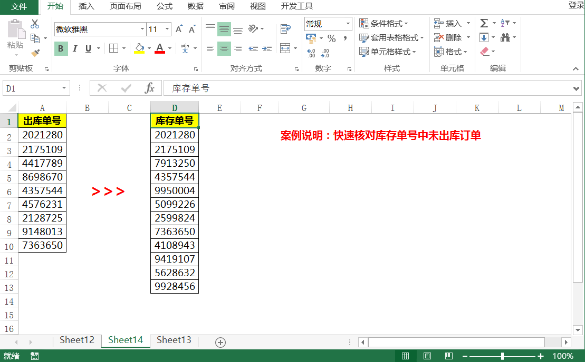The height and width of the screenshot is (362, 585).
Task: Add a new sheet with plus button
Action: click(x=220, y=343)
